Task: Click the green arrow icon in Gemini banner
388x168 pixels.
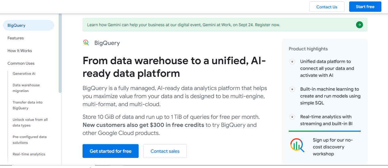Action: pyautogui.click(x=359, y=25)
